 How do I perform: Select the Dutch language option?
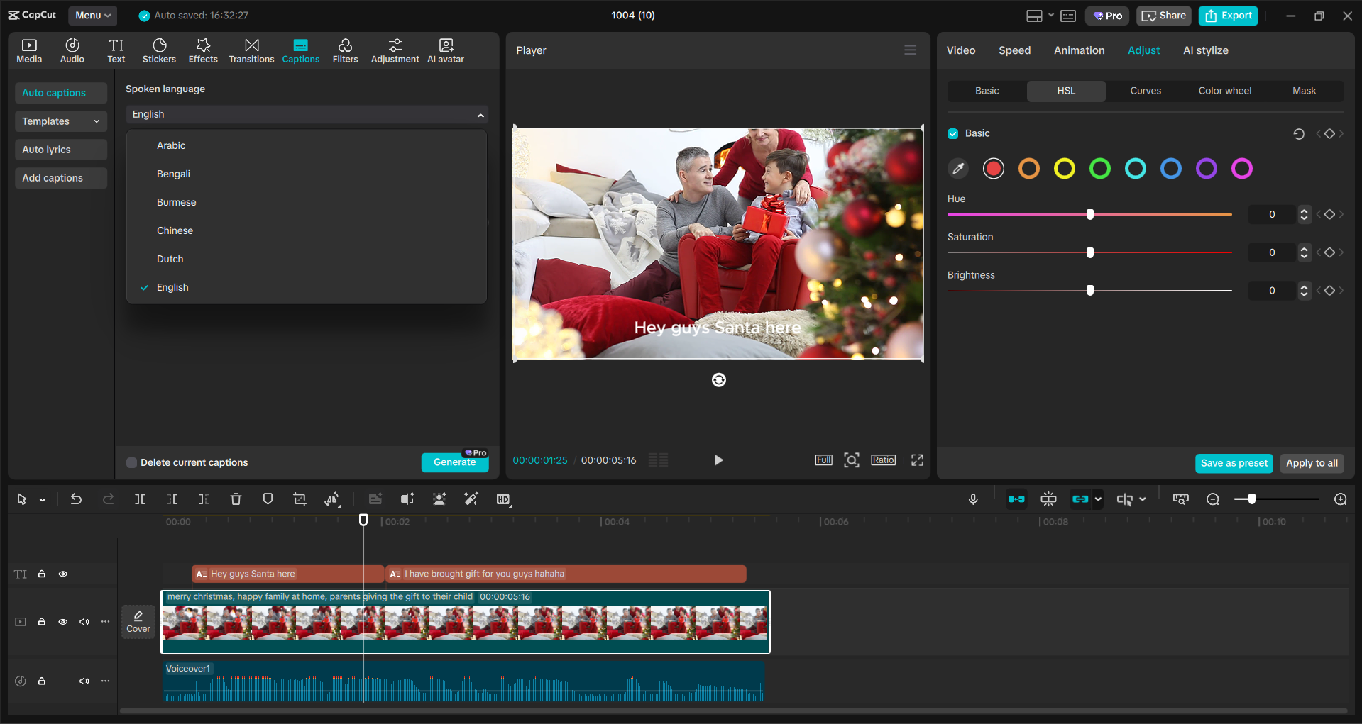tap(170, 259)
